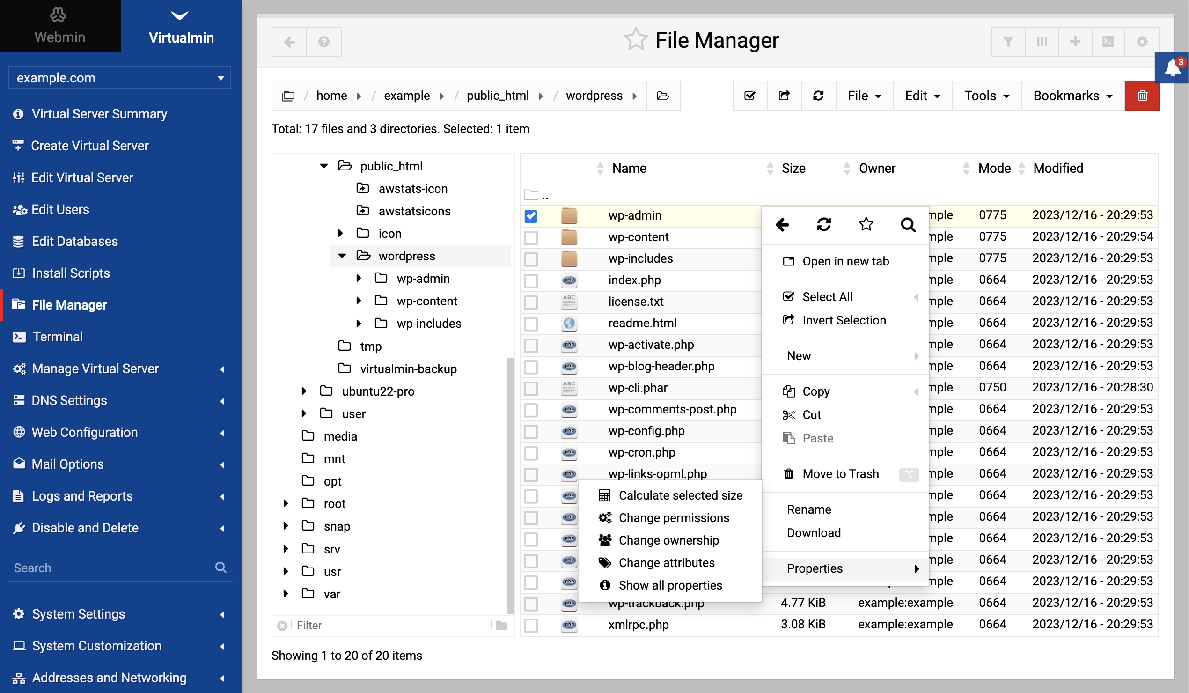Image resolution: width=1189 pixels, height=693 pixels.
Task: Click the open folder icon after breadcrumb
Action: [663, 96]
